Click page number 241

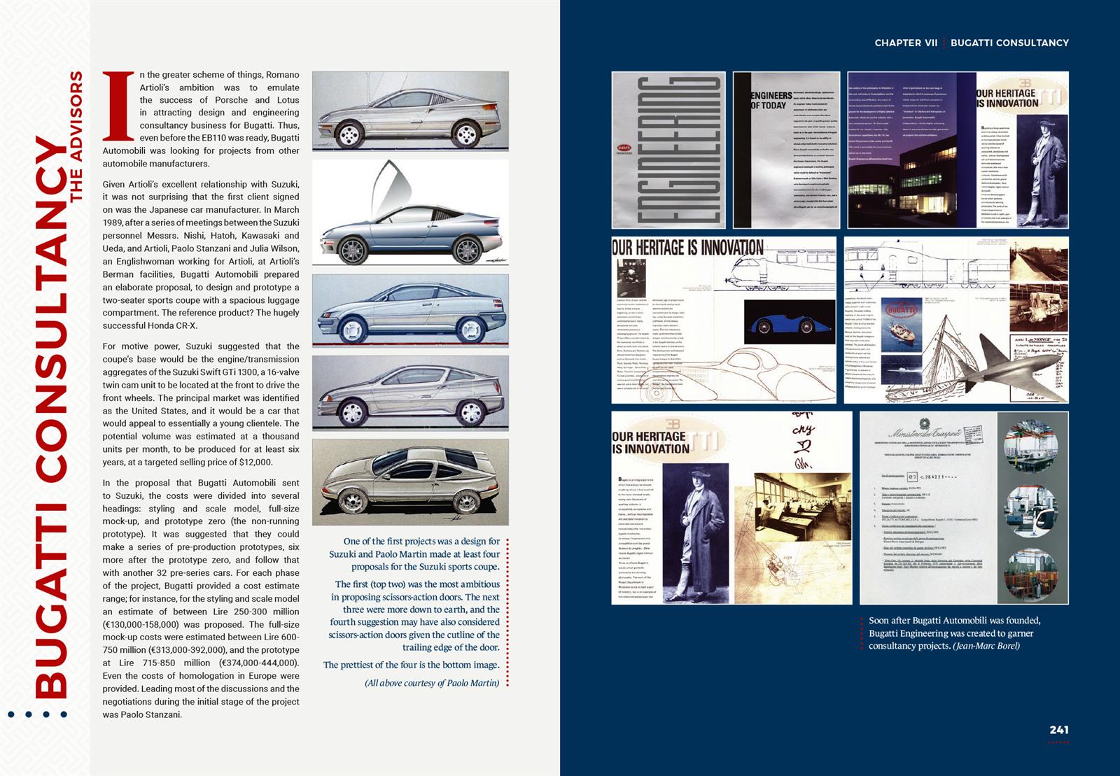point(1058,730)
